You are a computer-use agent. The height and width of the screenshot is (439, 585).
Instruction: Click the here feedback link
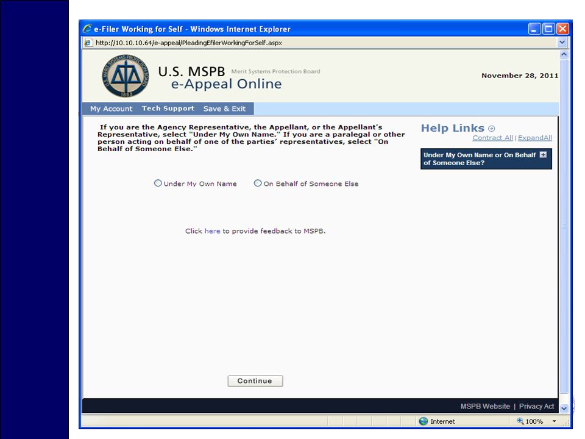coord(212,230)
